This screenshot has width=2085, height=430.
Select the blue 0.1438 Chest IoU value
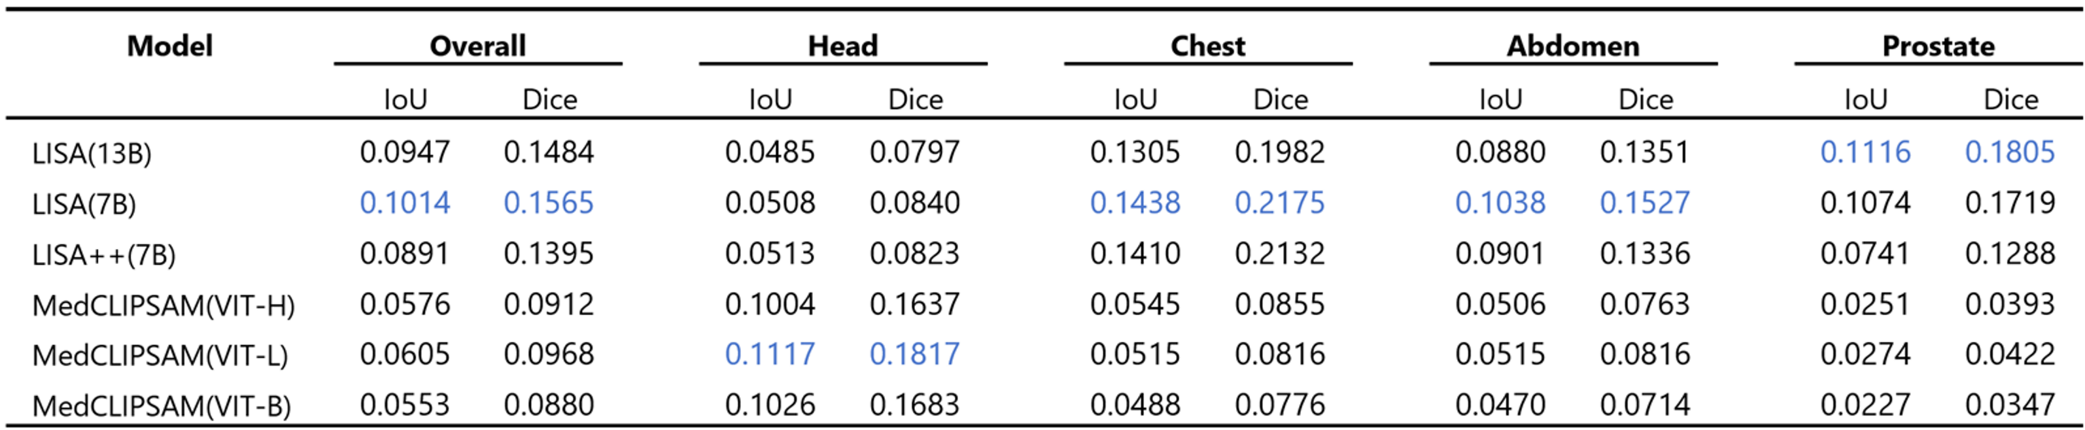[1135, 203]
